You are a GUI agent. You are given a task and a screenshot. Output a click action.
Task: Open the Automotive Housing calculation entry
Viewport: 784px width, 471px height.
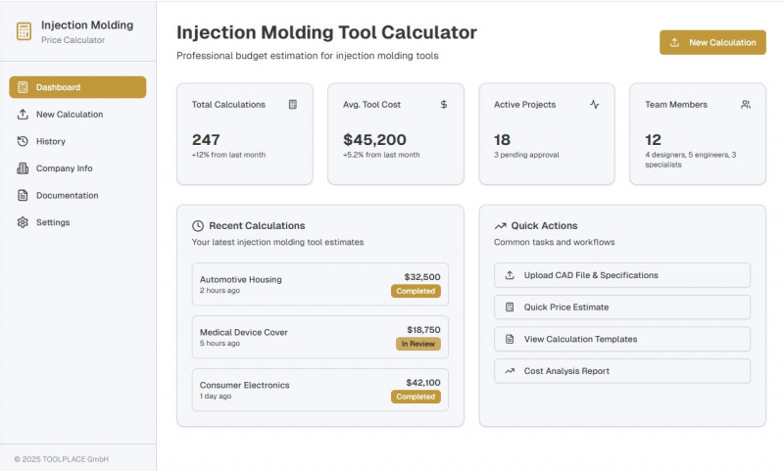319,284
